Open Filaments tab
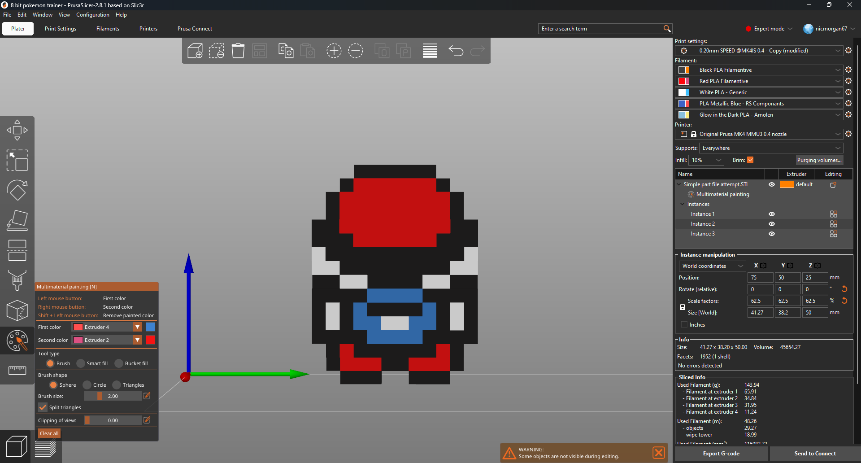The width and height of the screenshot is (861, 463). pos(108,29)
